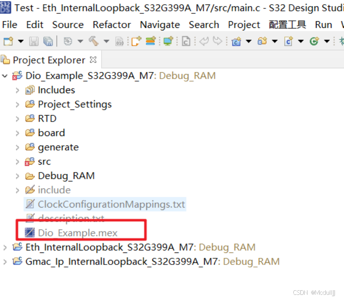Expand the src folder node
The width and height of the screenshot is (344, 299).
coord(17,161)
